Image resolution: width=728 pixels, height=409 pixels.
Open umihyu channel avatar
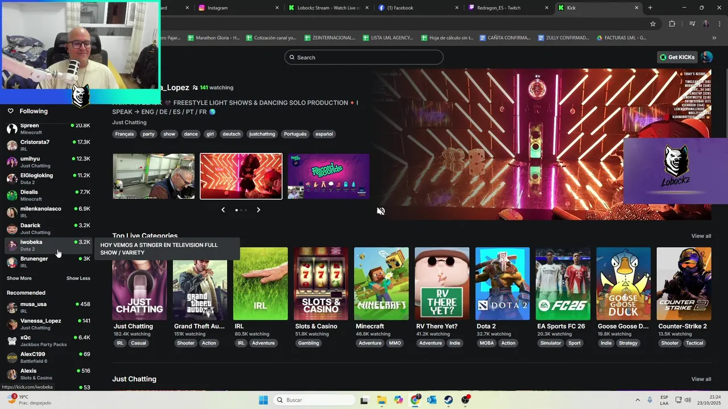(11, 162)
